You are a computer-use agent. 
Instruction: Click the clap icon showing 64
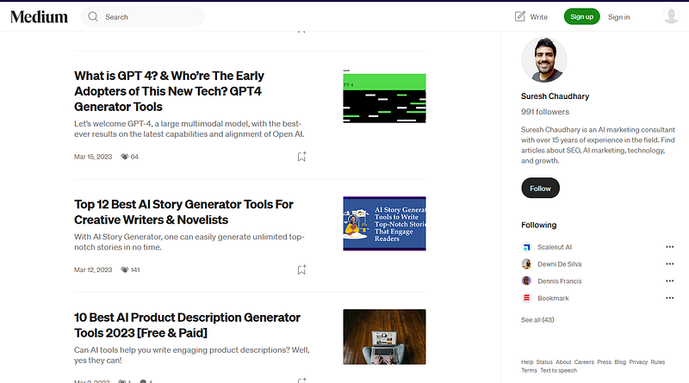[125, 157]
